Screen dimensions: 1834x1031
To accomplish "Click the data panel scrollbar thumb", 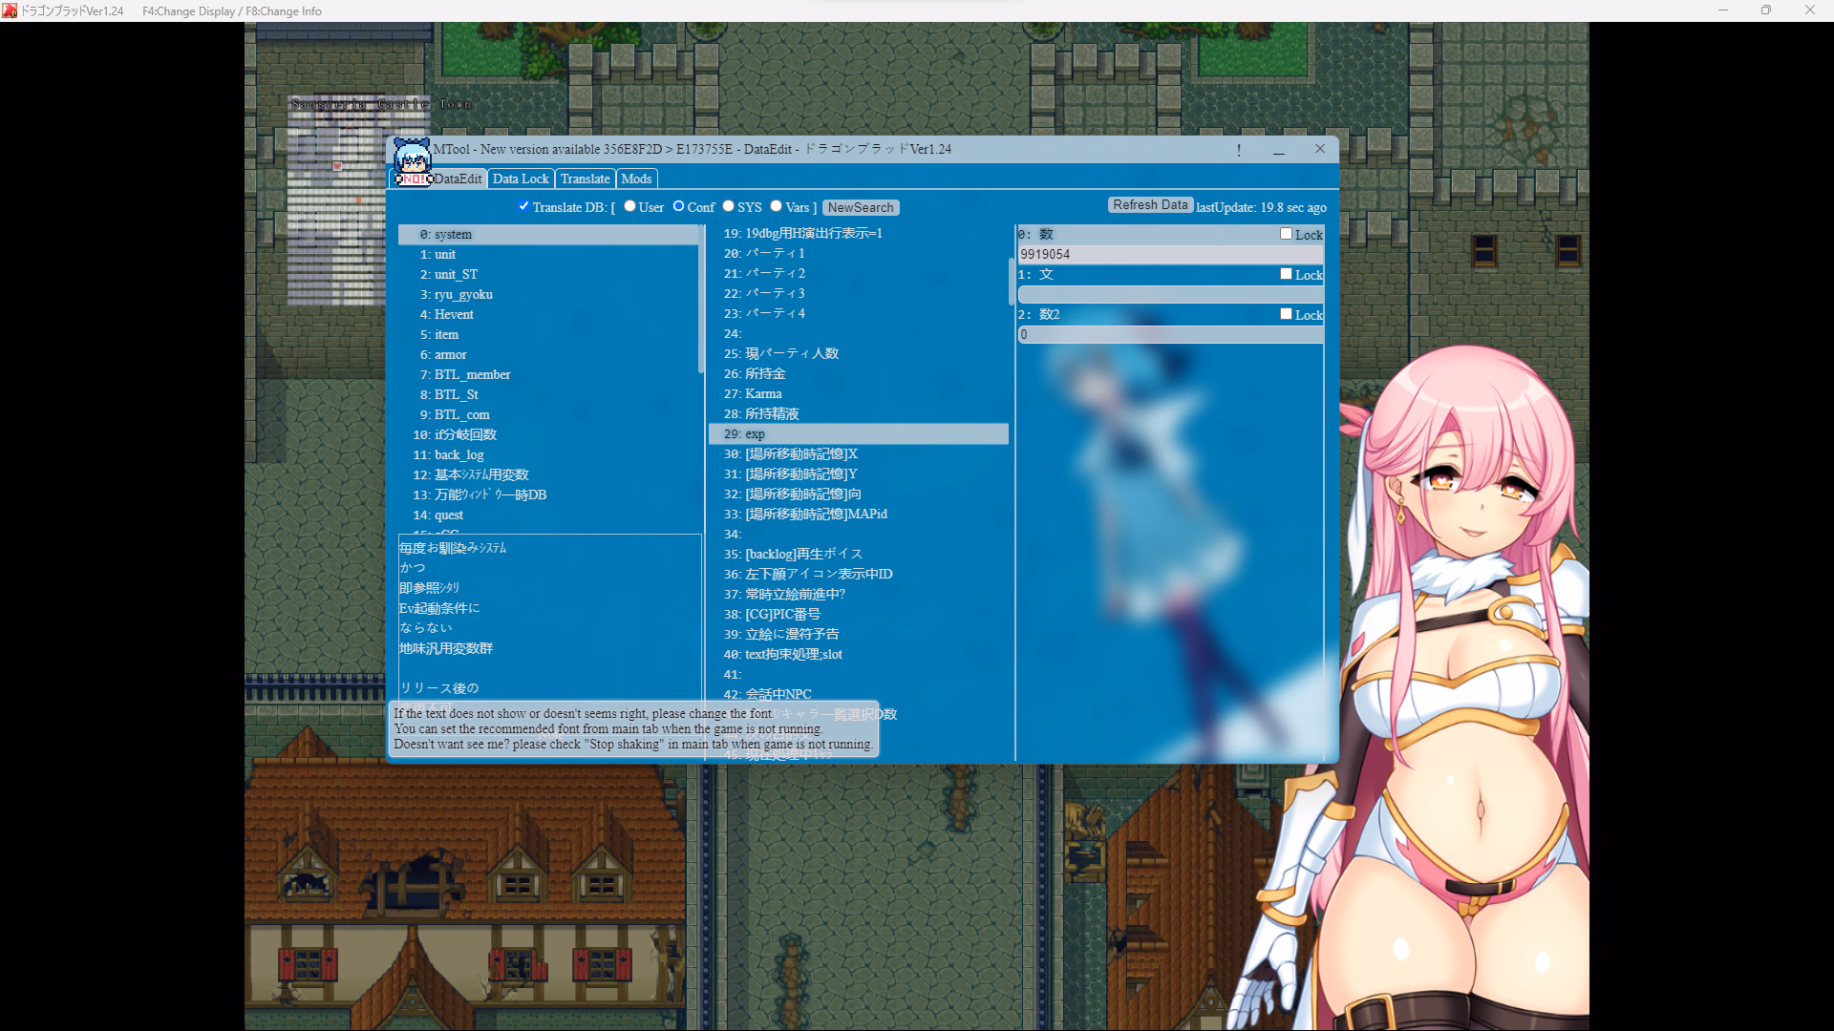I will 1011,282.
